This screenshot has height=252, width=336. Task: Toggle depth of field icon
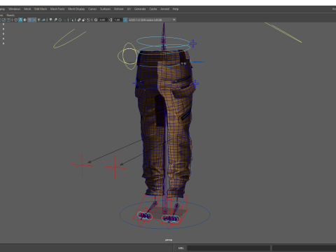click(x=64, y=20)
